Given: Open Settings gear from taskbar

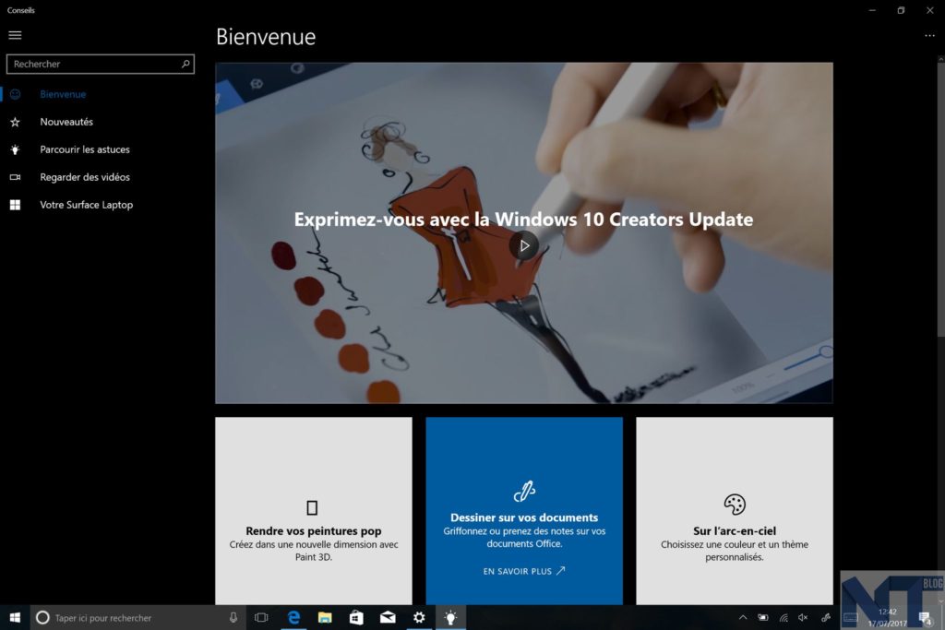Looking at the screenshot, I should pos(419,617).
